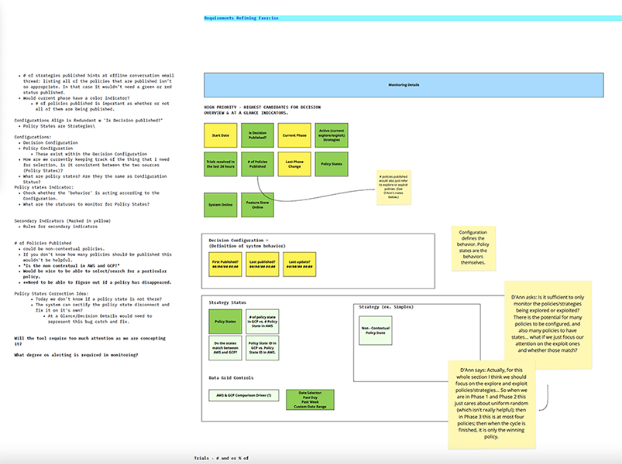The image size is (622, 464).
Task: Click the Trials resolved in last 24 hours tile
Action: (x=221, y=164)
